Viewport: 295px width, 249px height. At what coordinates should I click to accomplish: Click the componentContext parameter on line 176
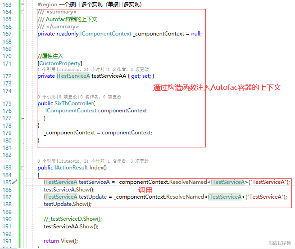[x=123, y=111]
